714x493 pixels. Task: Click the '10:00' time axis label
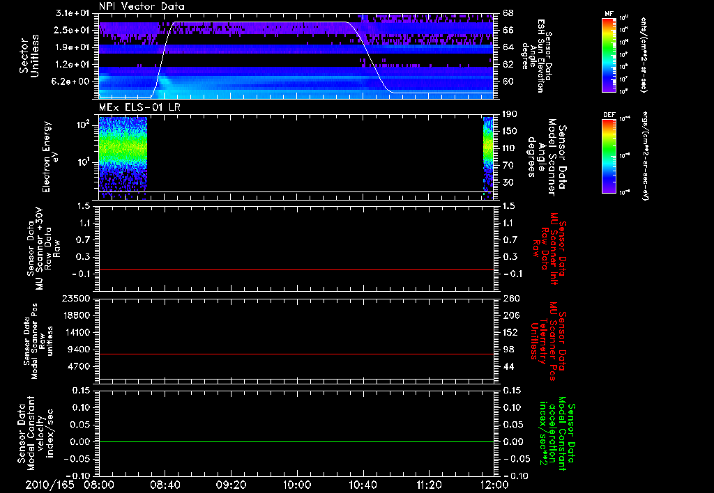296,485
